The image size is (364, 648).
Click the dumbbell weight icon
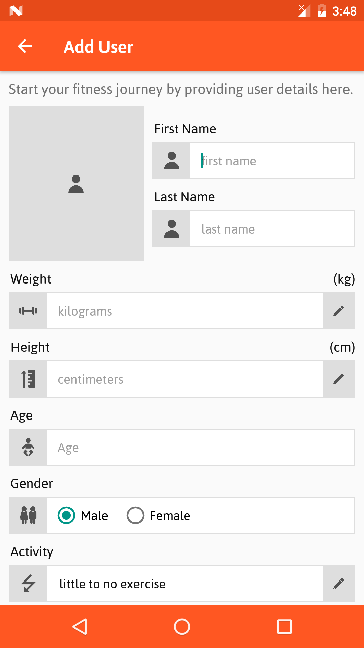(28, 311)
